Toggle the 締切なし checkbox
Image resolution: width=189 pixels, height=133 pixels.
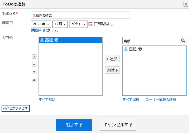(96, 24)
